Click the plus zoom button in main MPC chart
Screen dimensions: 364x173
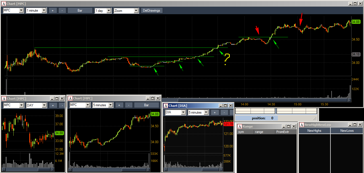[x=53, y=11]
